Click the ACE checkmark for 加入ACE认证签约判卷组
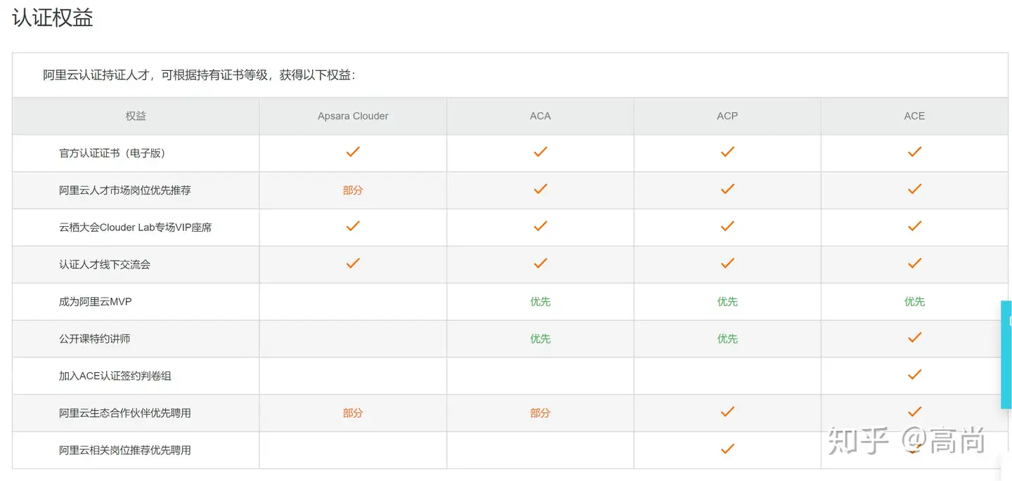Screen dimensions: 1012x481 coord(914,375)
